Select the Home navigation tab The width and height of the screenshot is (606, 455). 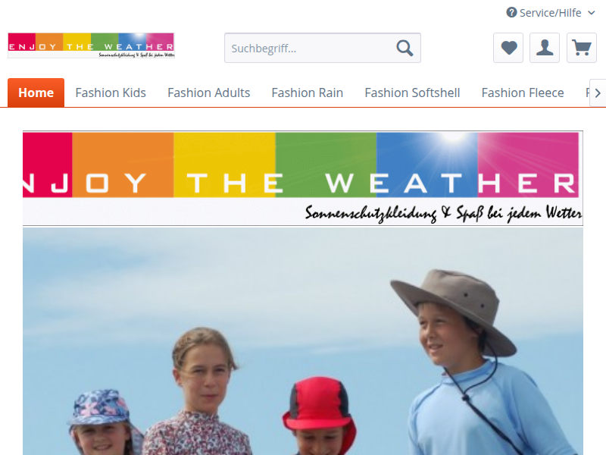tap(36, 93)
